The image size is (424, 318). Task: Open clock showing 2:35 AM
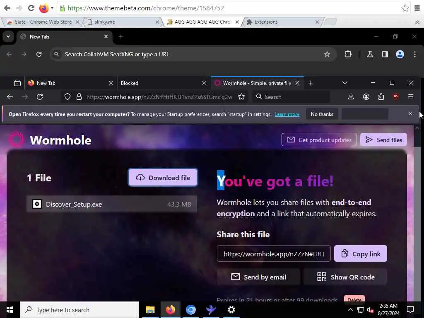point(388,310)
